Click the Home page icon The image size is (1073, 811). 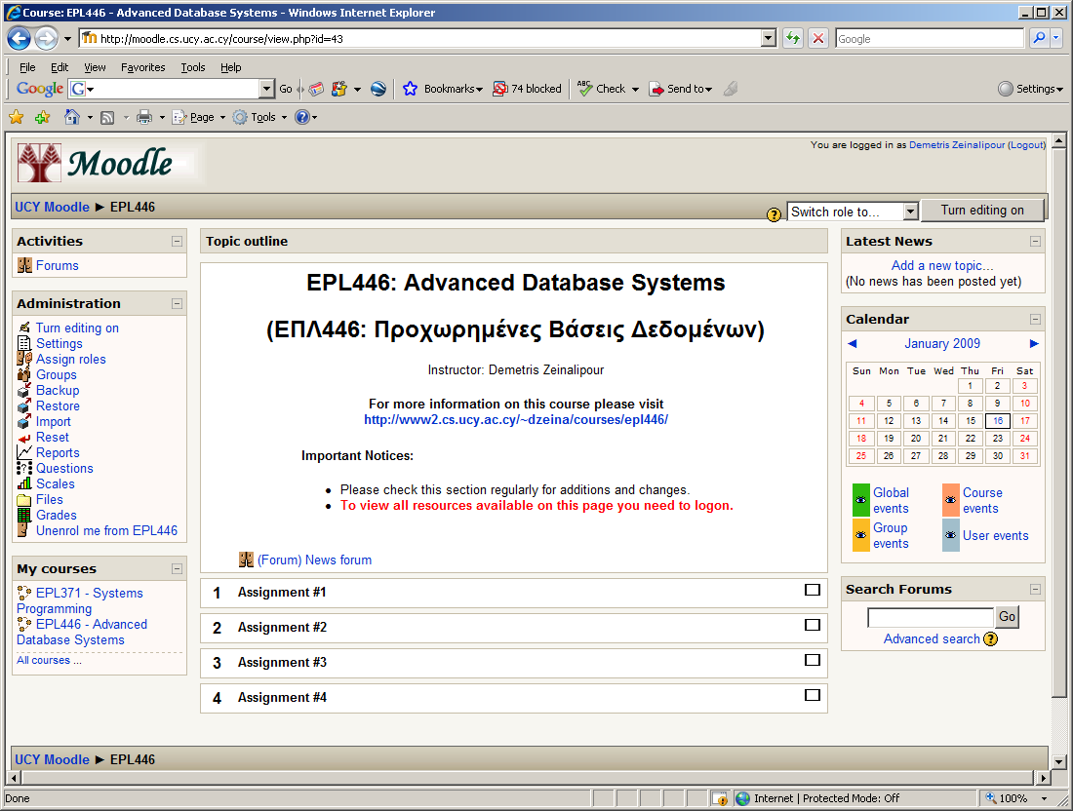click(x=72, y=117)
